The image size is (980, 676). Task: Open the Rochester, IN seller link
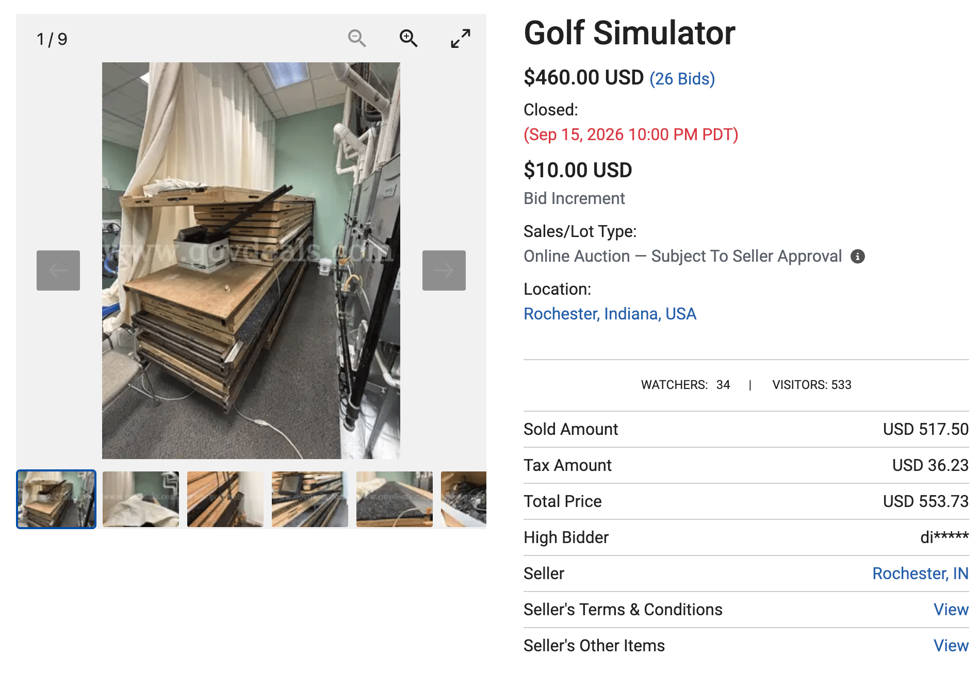(x=920, y=573)
